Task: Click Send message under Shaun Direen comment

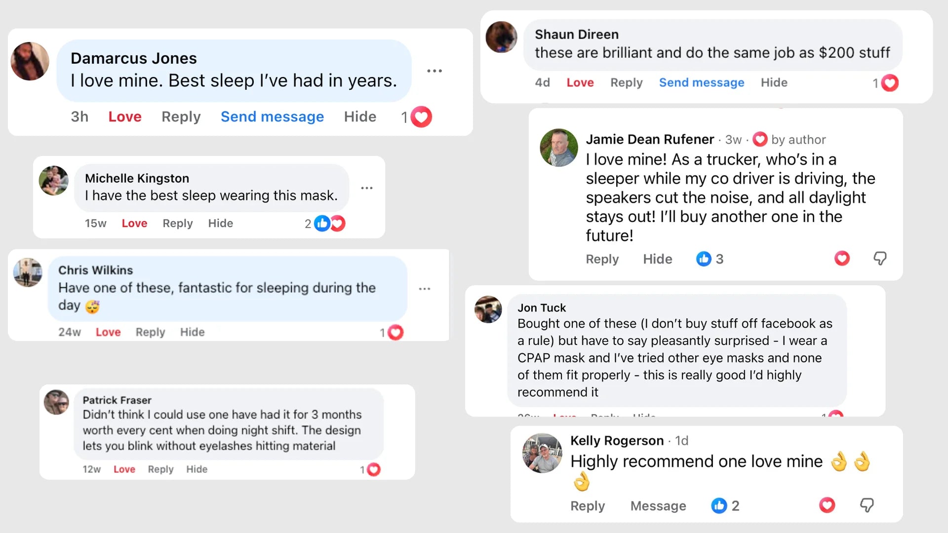Action: pos(702,83)
